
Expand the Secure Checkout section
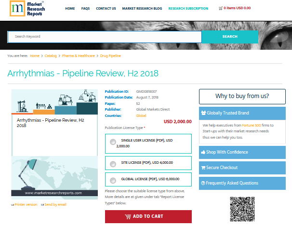pos(242,168)
